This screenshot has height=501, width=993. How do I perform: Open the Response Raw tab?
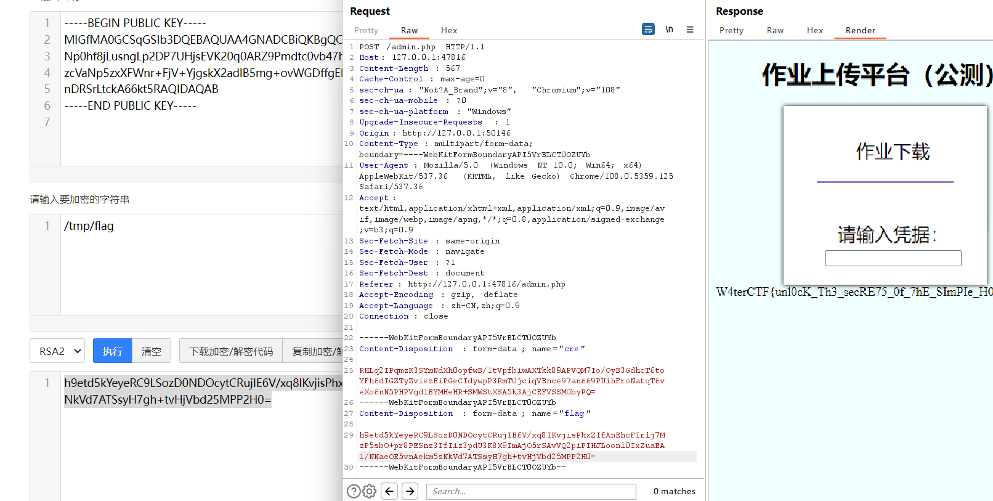pyautogui.click(x=775, y=30)
